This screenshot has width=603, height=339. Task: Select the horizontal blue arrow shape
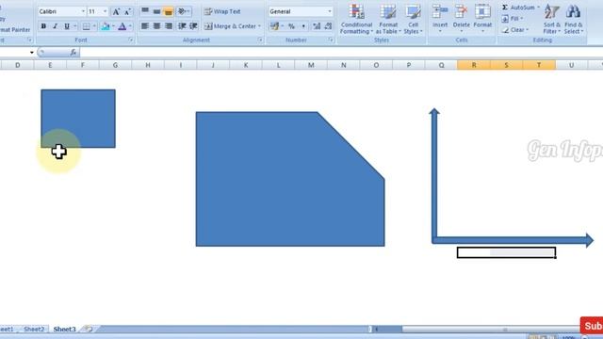point(513,240)
